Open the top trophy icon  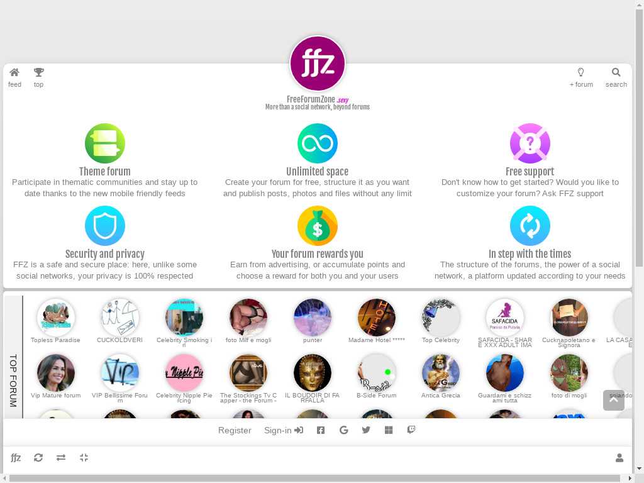[x=38, y=73]
